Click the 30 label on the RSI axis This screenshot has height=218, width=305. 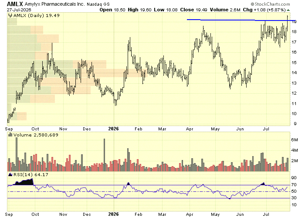click(x=294, y=198)
